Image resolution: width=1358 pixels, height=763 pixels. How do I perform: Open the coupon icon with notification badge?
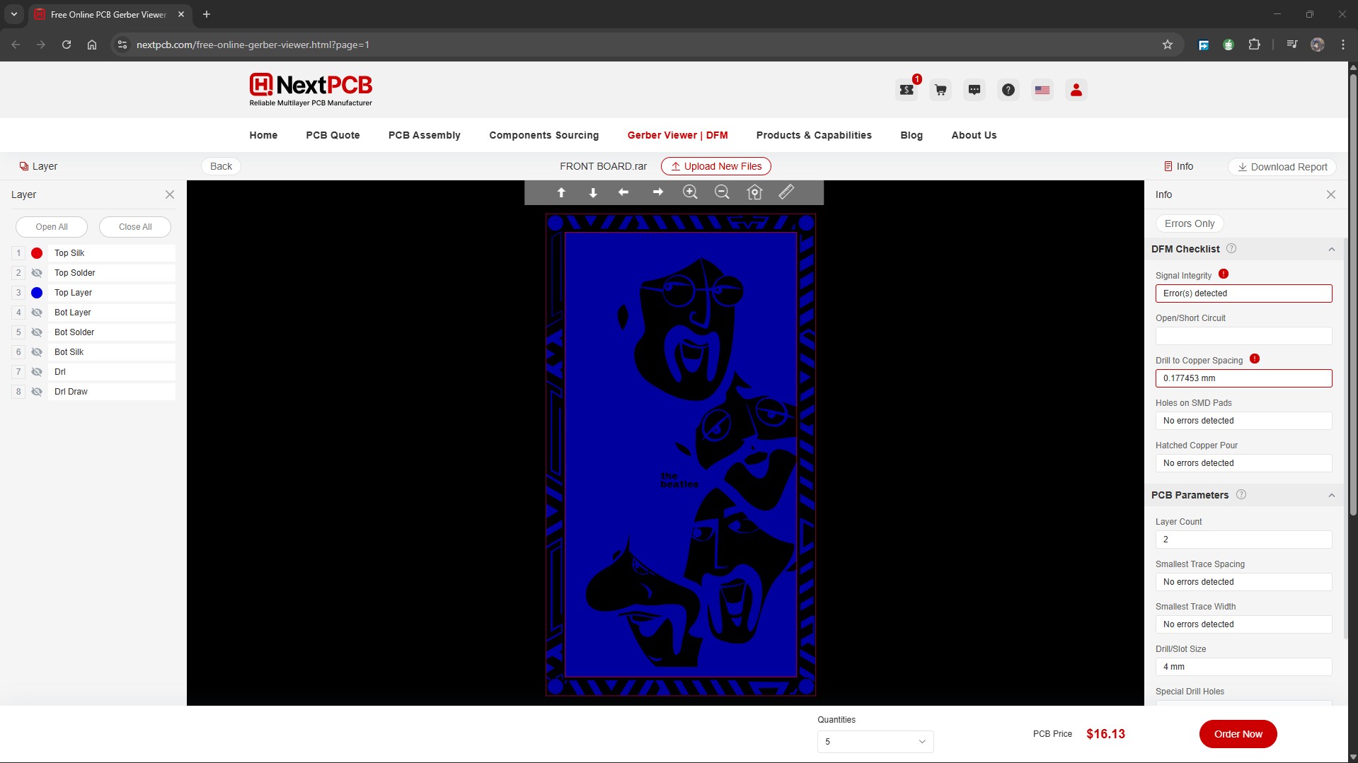tap(907, 89)
